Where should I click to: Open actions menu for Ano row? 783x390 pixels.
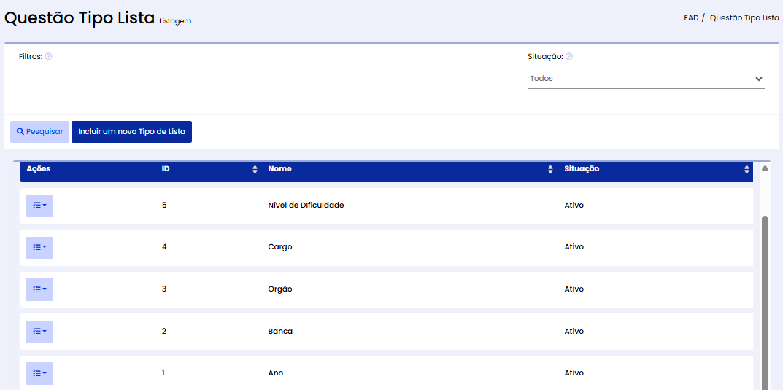[39, 373]
